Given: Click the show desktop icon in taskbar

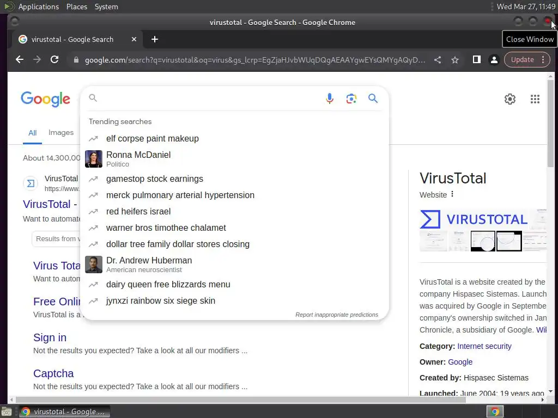Looking at the screenshot, I should coord(7,411).
